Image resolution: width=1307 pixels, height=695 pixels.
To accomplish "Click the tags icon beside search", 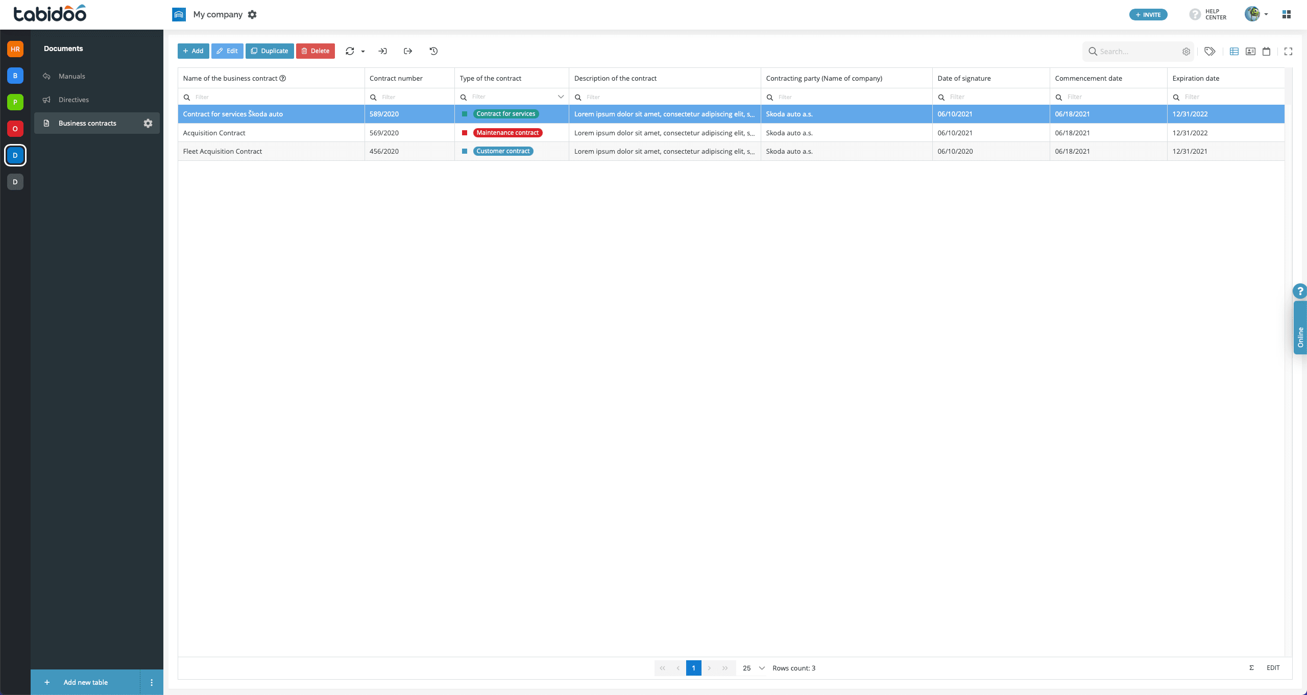I will coord(1209,51).
